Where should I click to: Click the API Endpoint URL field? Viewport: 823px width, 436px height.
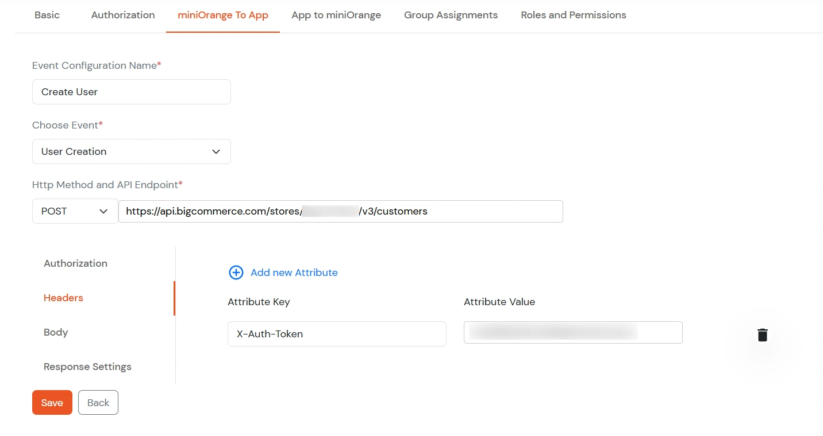(x=341, y=211)
